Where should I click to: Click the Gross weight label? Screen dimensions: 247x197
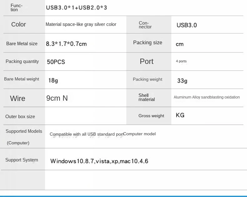point(151,116)
